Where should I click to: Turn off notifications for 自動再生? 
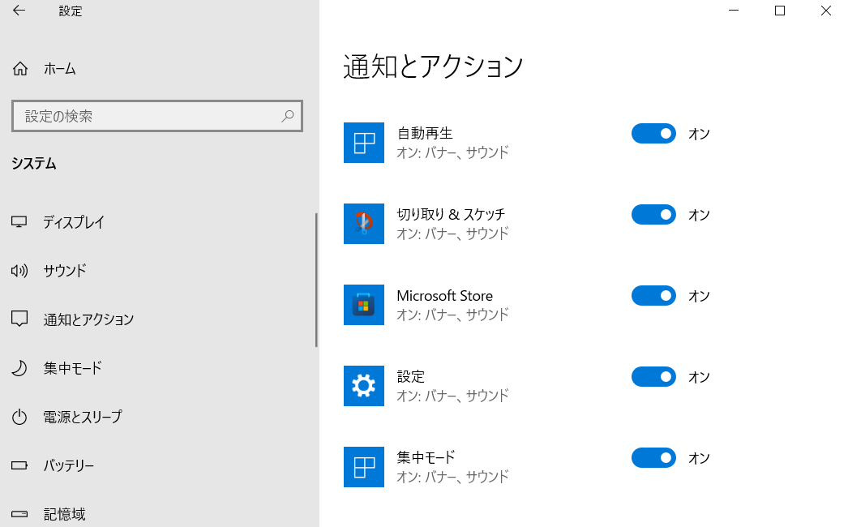click(x=653, y=133)
